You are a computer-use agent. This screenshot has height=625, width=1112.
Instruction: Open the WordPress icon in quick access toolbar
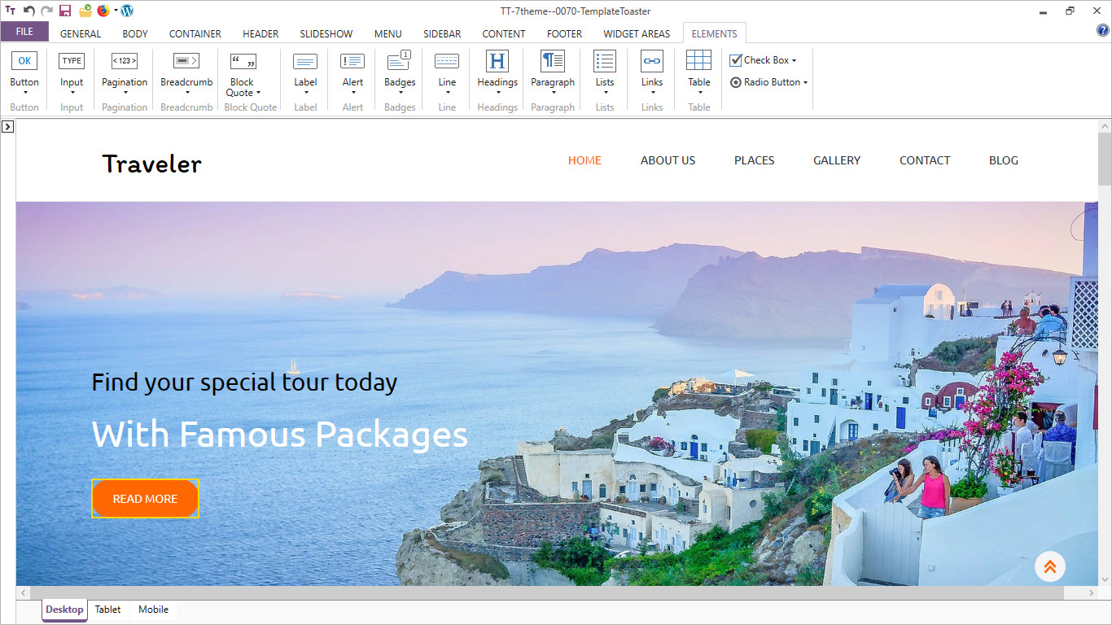point(127,11)
